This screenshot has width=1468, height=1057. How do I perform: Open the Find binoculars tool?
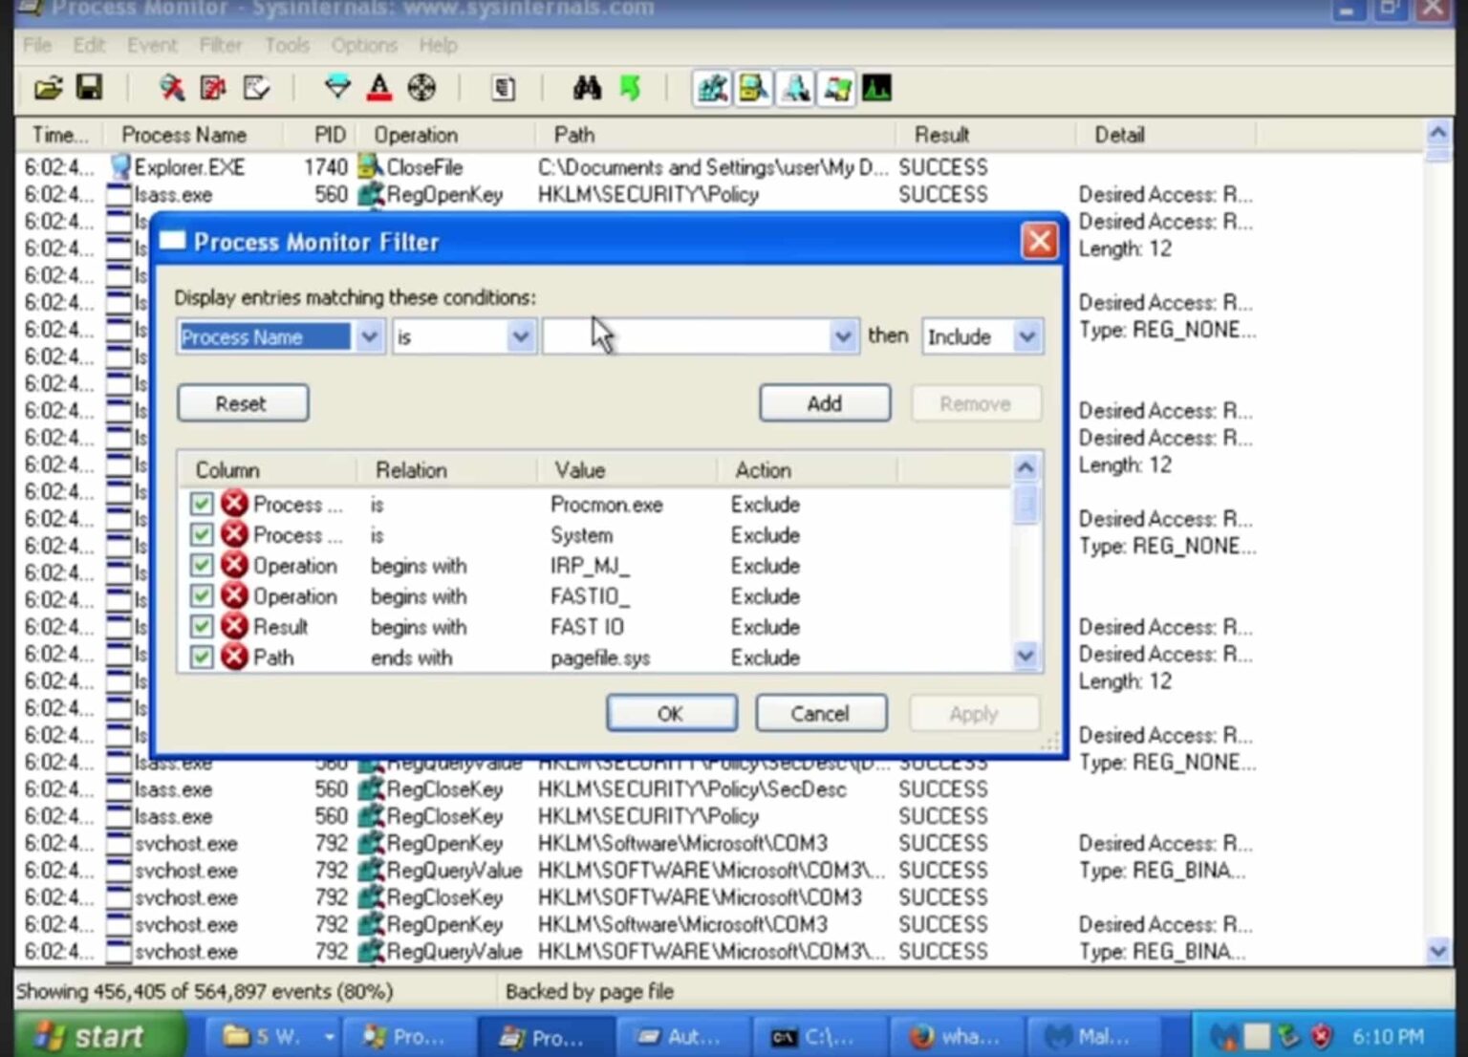coord(588,88)
